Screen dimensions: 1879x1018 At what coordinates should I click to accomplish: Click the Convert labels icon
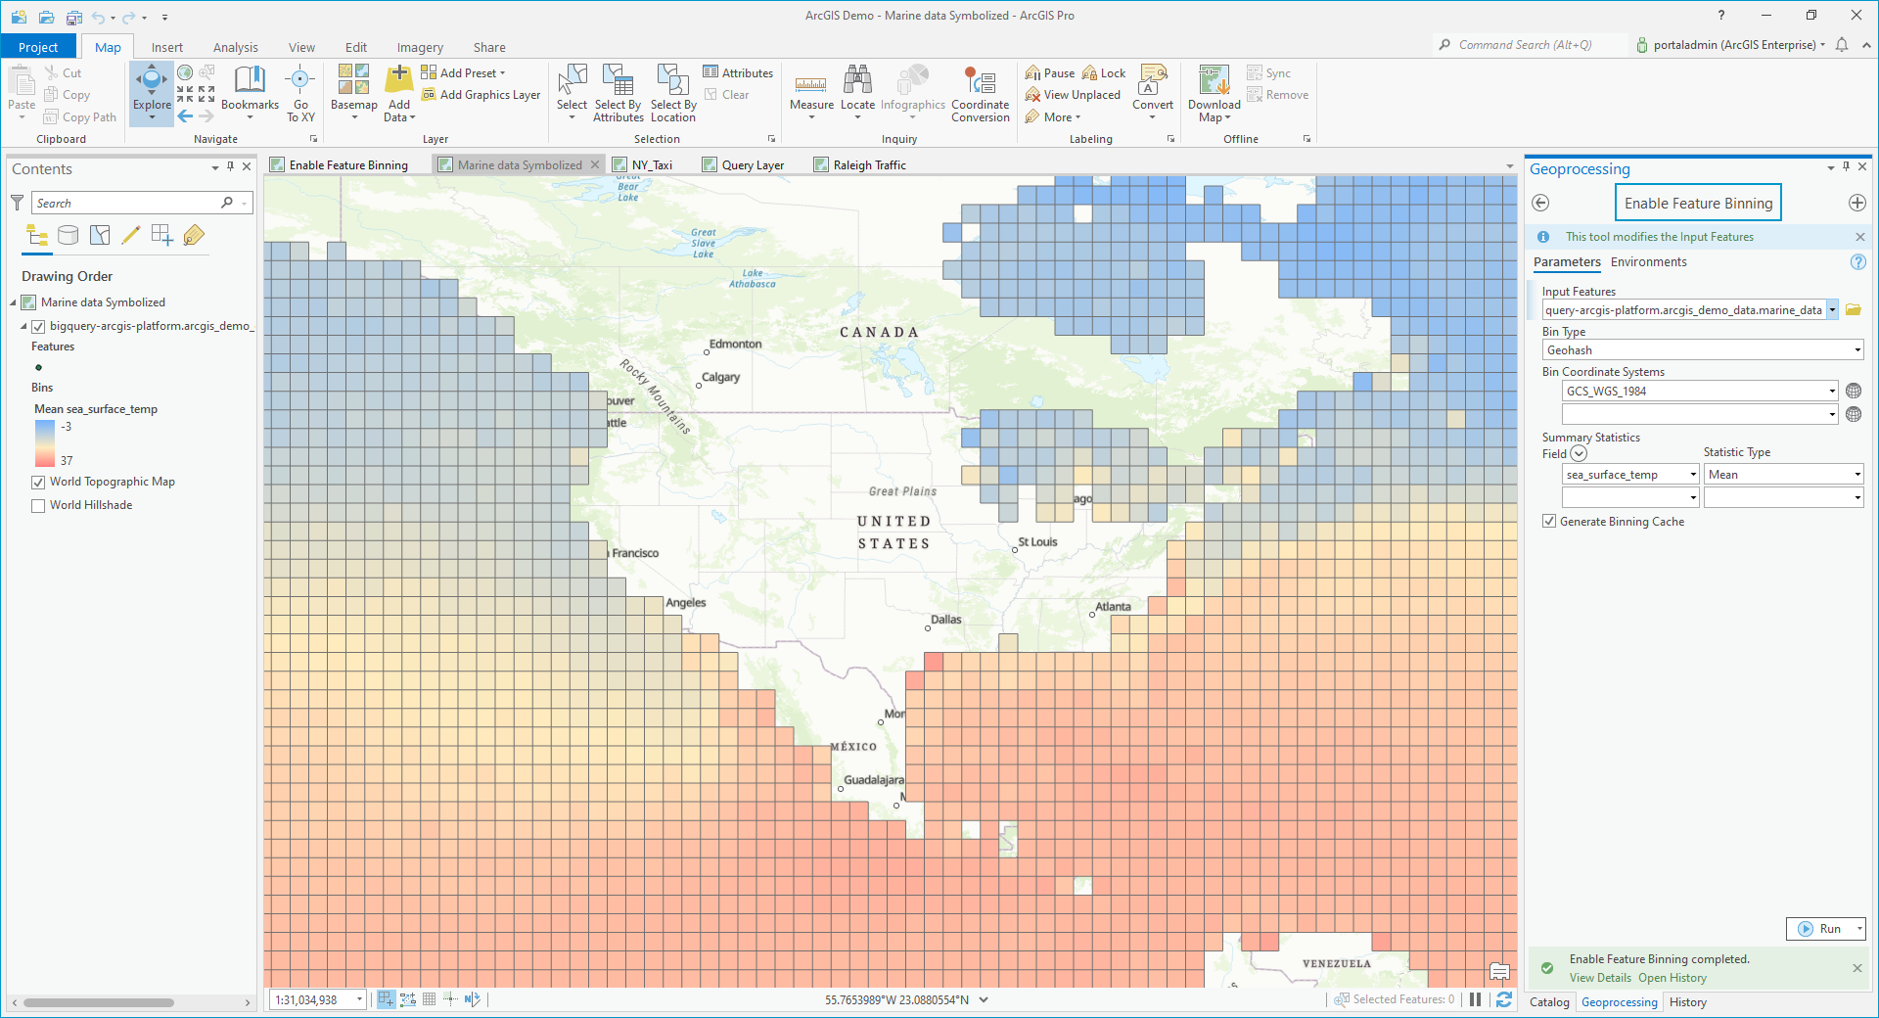[1153, 80]
